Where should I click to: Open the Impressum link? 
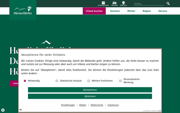(113, 105)
